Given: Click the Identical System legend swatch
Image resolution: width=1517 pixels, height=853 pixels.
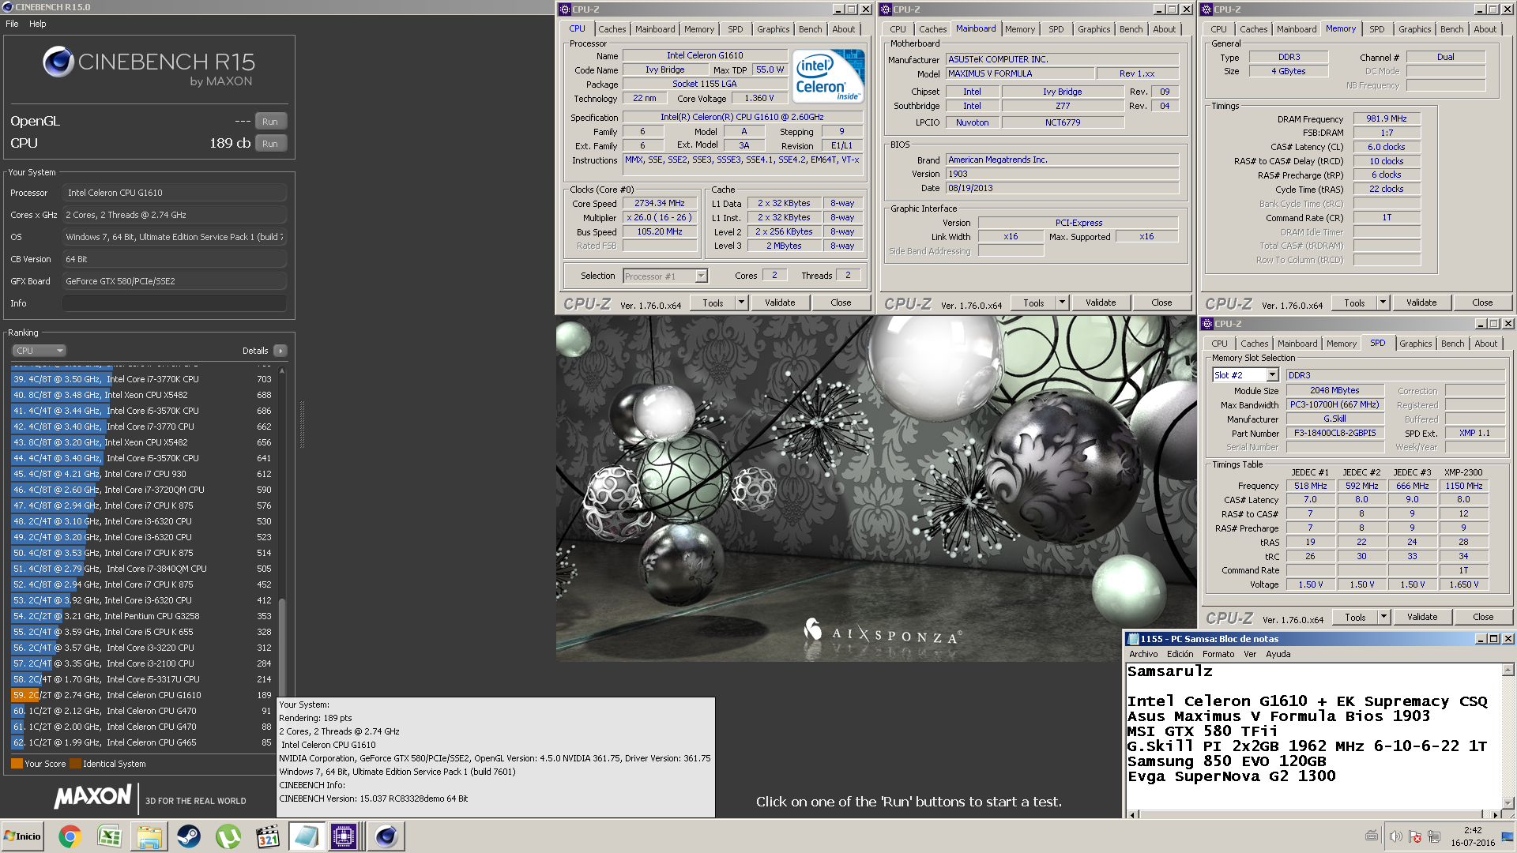Looking at the screenshot, I should [76, 764].
